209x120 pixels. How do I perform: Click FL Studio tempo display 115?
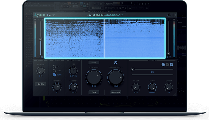click(76, 6)
